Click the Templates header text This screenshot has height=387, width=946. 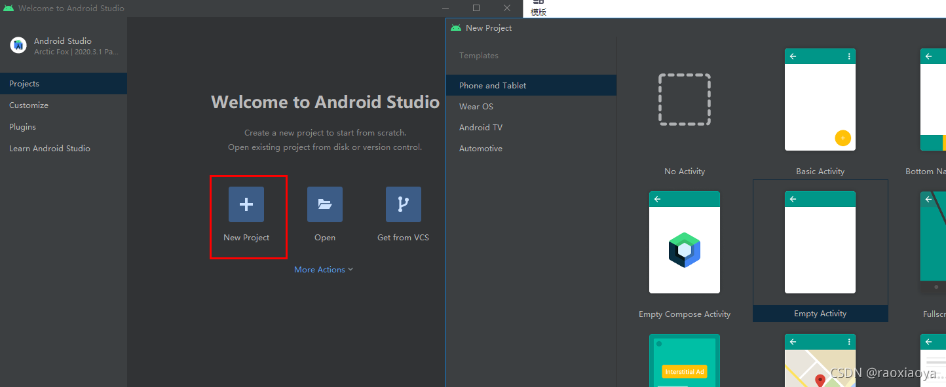479,56
